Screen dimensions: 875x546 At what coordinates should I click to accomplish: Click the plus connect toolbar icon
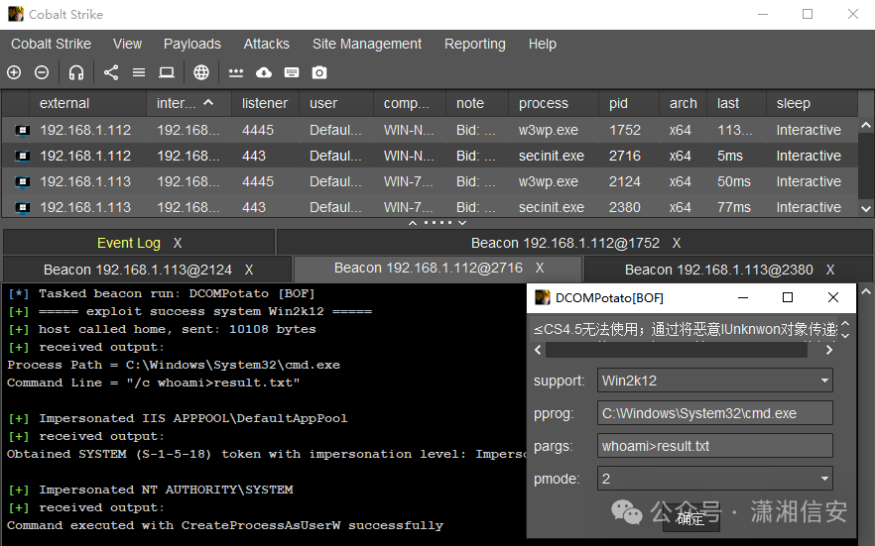tap(14, 72)
